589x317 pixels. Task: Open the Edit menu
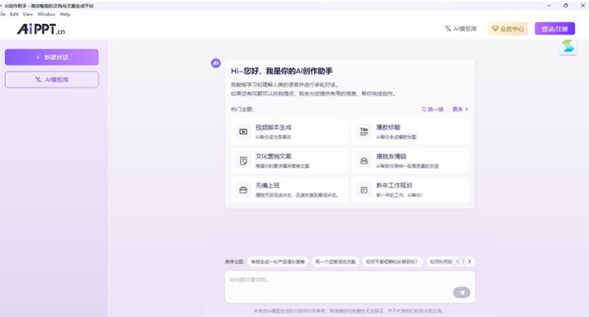(14, 14)
